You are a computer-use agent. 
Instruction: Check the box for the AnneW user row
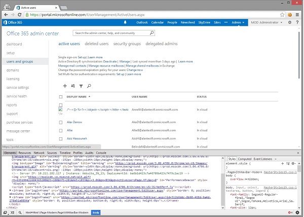point(61,105)
